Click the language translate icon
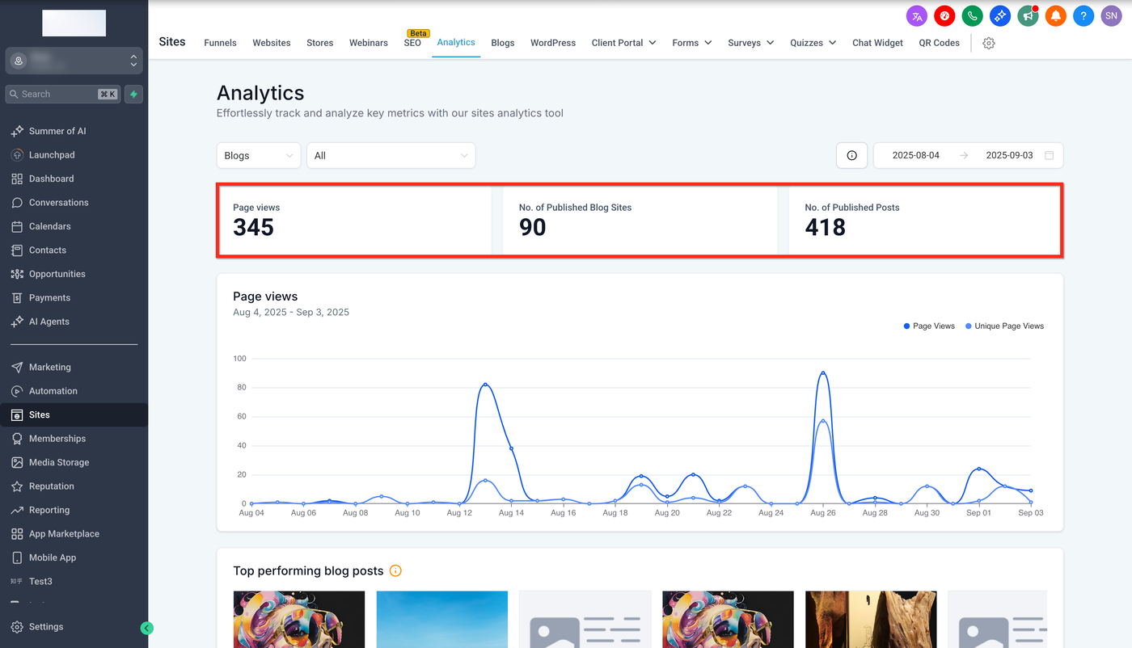The height and width of the screenshot is (648, 1132). 916,15
